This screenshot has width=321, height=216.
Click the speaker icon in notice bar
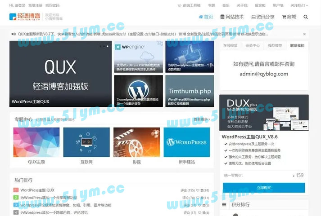tap(14, 34)
